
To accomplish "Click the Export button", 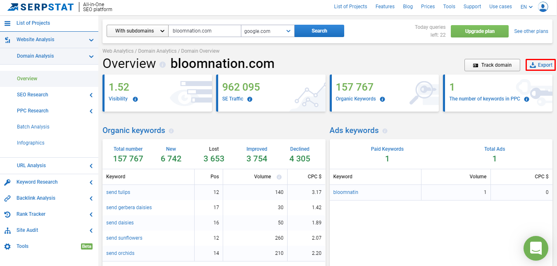I will (541, 65).
